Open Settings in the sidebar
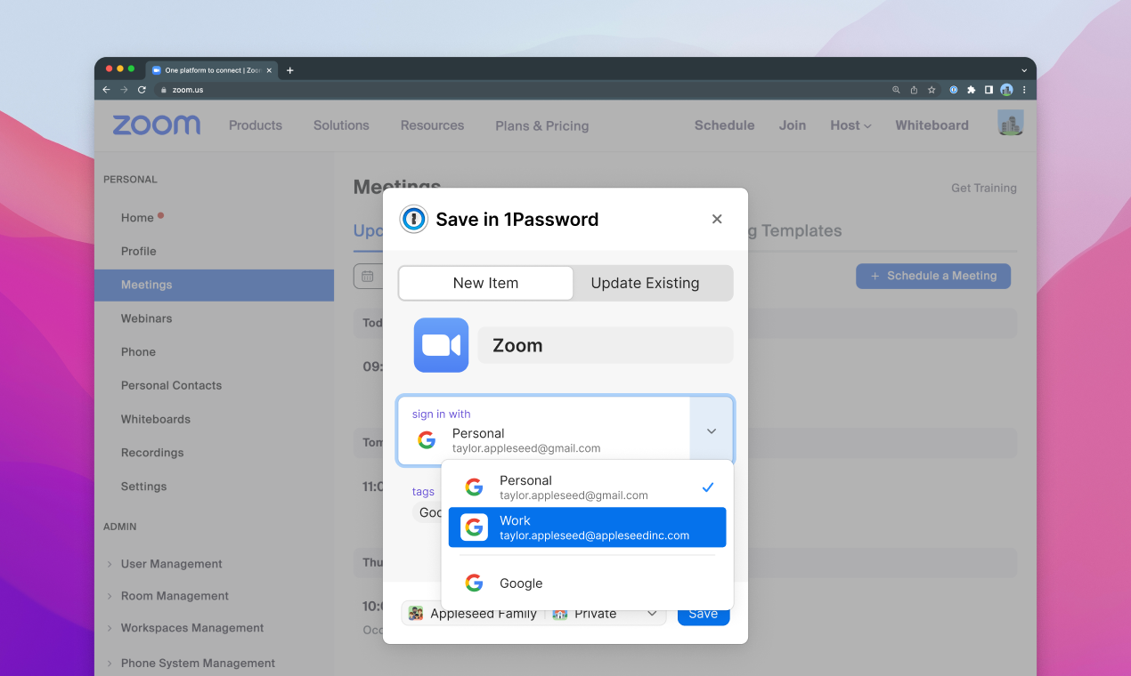 click(x=144, y=487)
